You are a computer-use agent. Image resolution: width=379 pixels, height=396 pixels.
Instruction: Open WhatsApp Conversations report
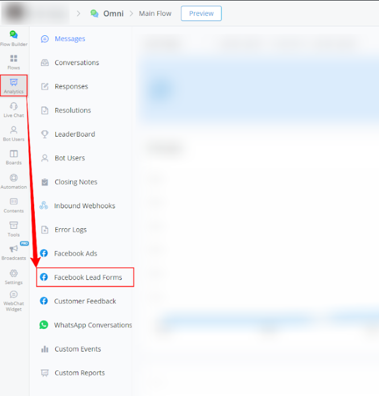[93, 325]
